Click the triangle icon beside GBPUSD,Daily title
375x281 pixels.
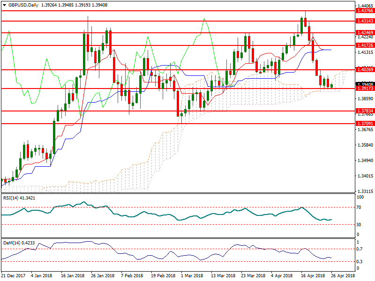click(4, 5)
